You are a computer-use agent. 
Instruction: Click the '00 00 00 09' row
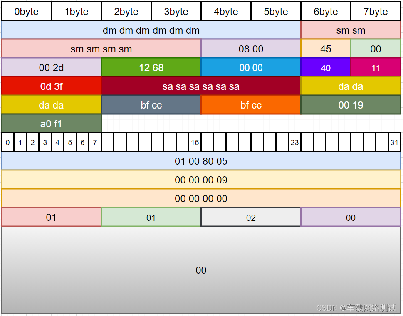[x=201, y=180]
